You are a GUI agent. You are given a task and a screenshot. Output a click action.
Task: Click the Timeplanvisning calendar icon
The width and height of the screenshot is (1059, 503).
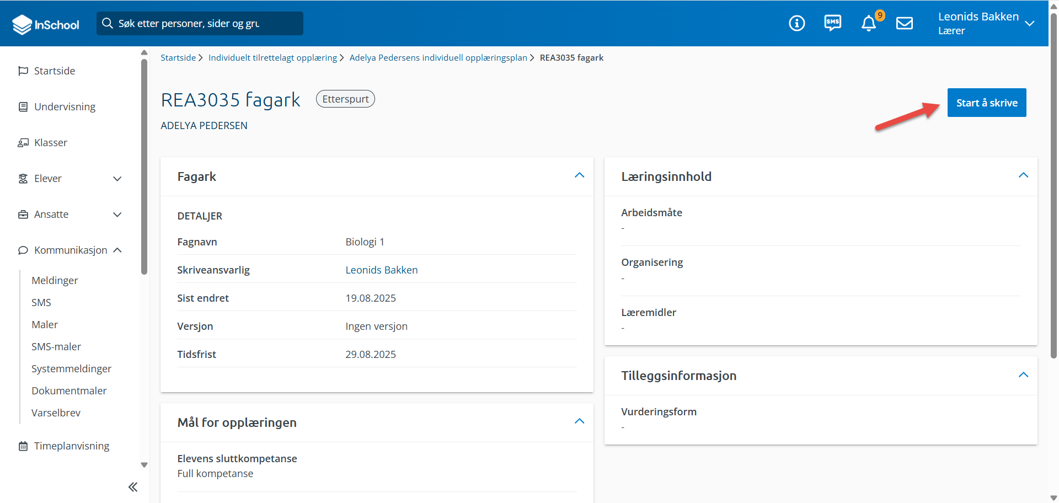point(23,446)
